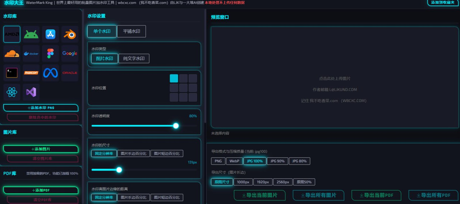This screenshot has height=204, width=460.
Task: Click 添加图片 button
Action: (x=41, y=149)
